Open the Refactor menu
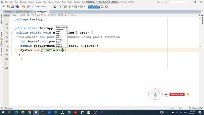This screenshot has height=115, width=204. (39, 2)
